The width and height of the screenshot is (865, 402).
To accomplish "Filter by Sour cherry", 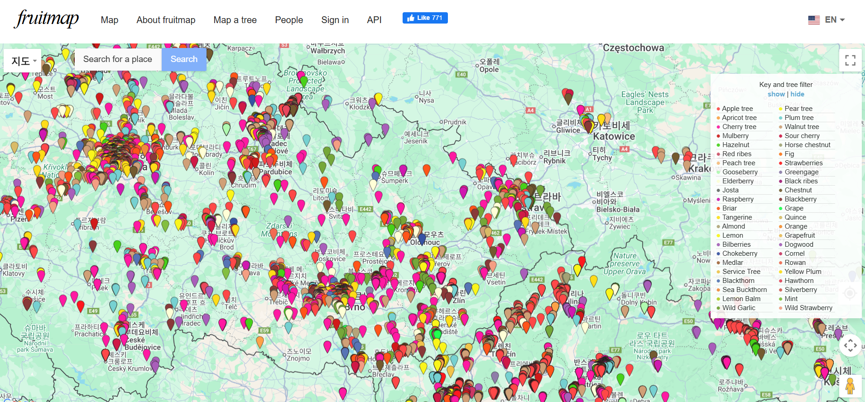I will click(x=802, y=136).
